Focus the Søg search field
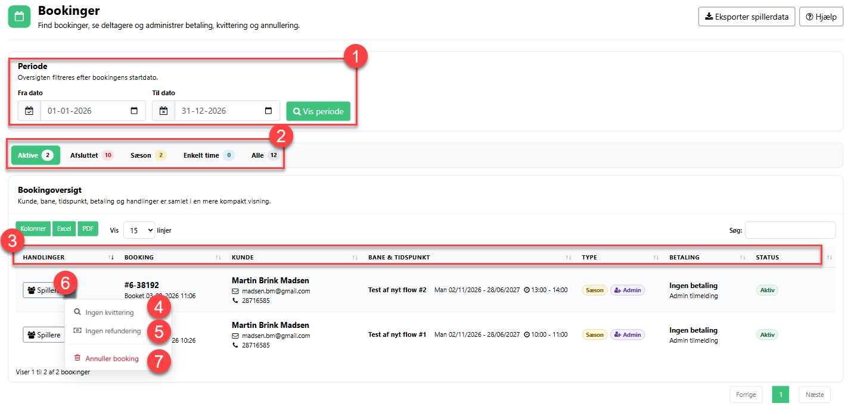The width and height of the screenshot is (851, 410). click(x=790, y=230)
